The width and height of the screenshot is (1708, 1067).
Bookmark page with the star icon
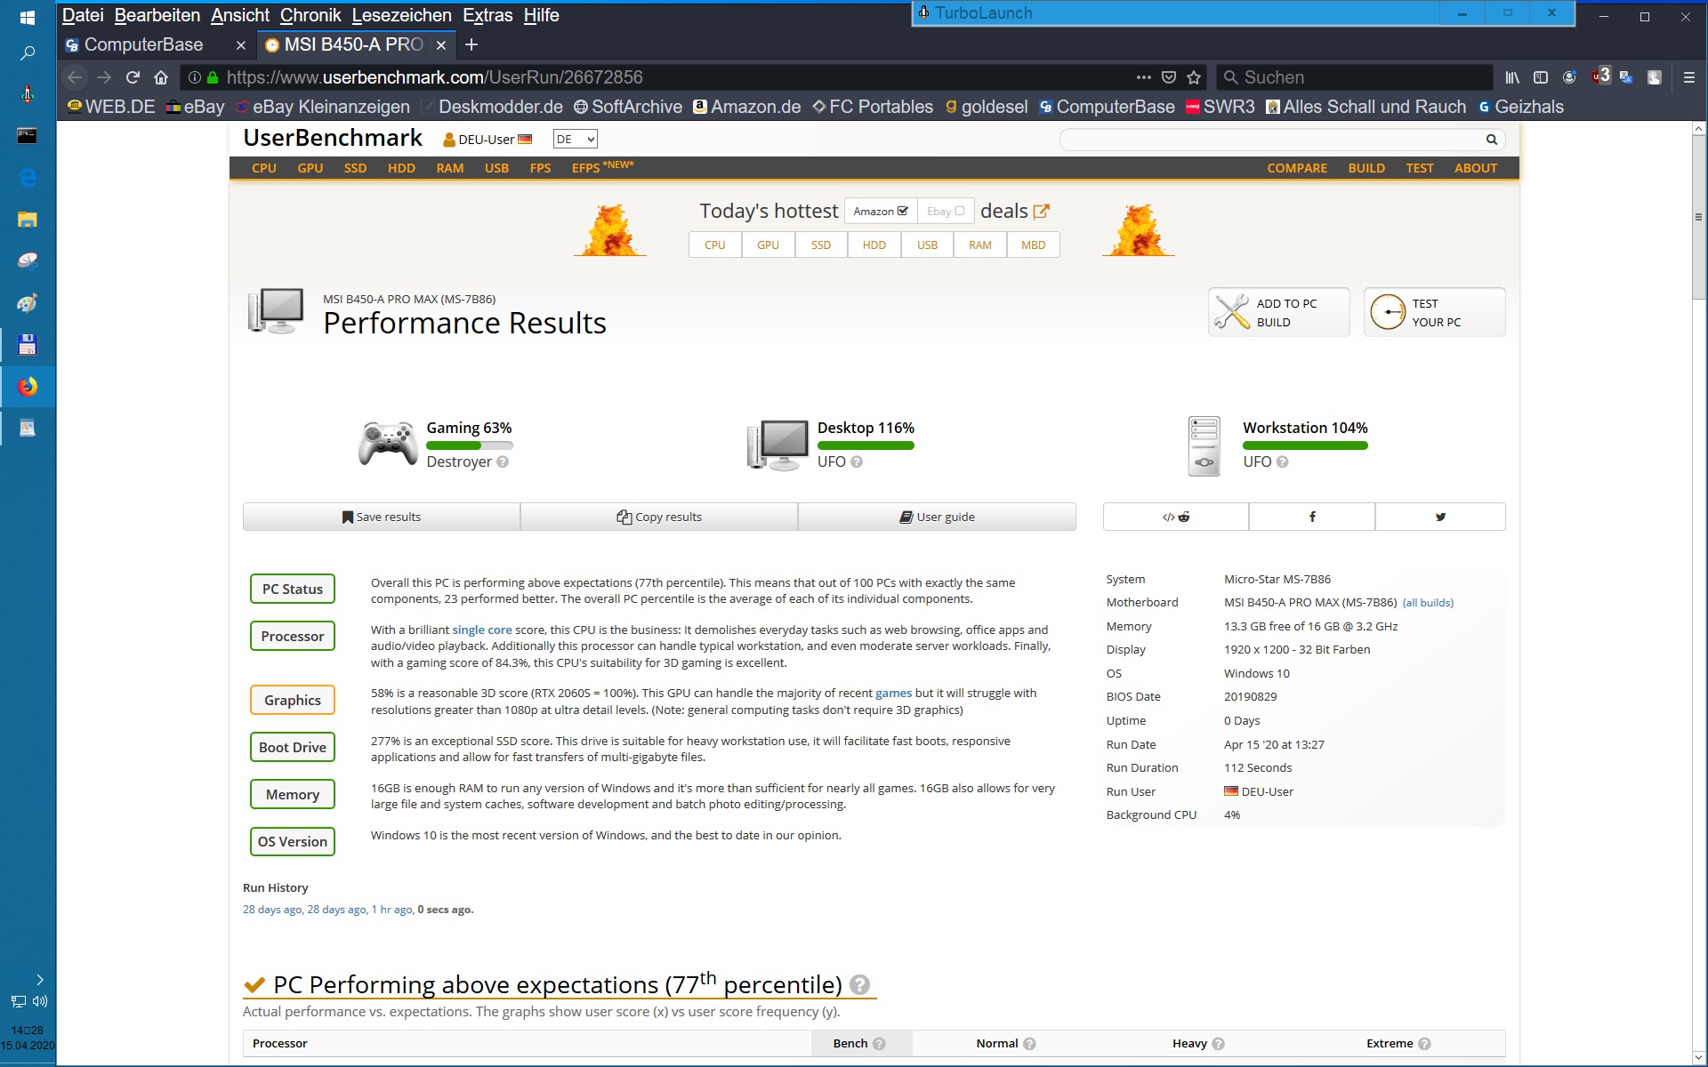1194,77
